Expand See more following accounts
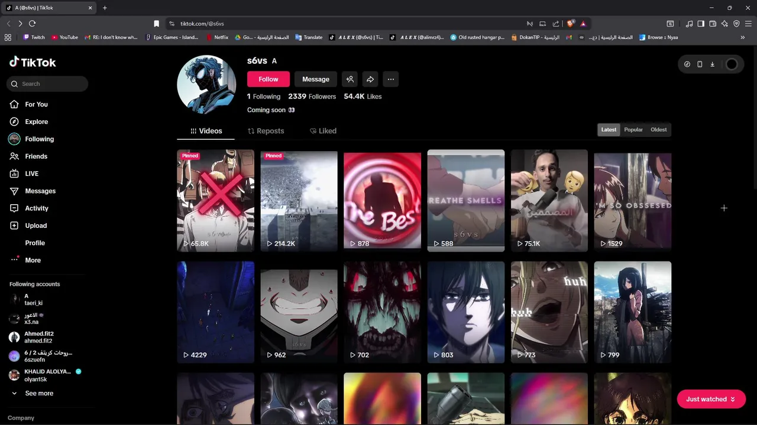Image resolution: width=757 pixels, height=425 pixels. click(33, 394)
